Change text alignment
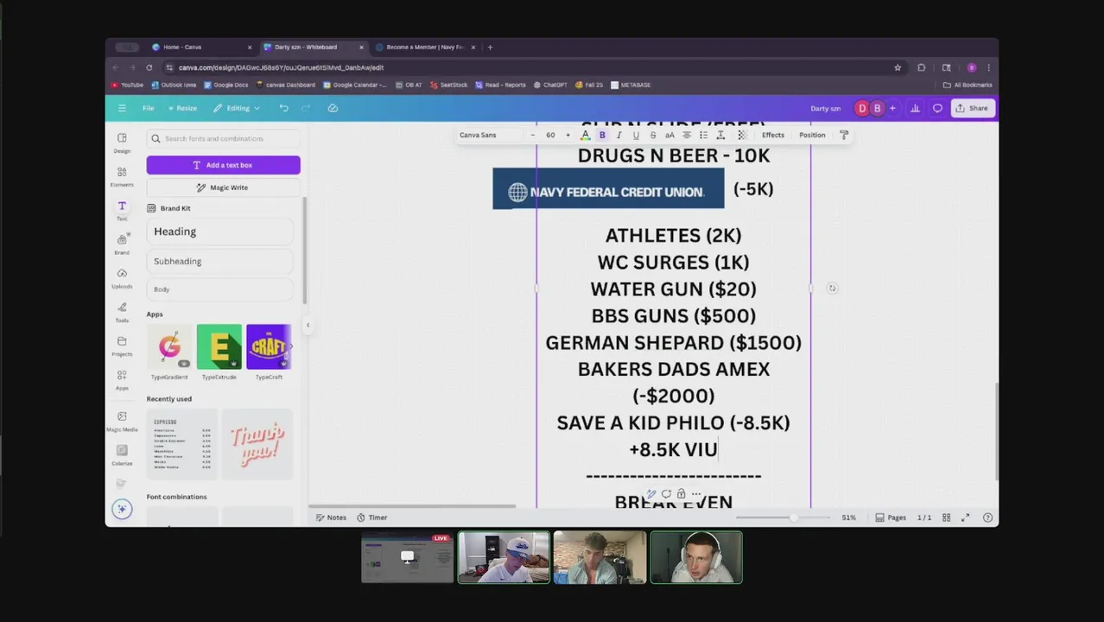1104x622 pixels. tap(687, 135)
